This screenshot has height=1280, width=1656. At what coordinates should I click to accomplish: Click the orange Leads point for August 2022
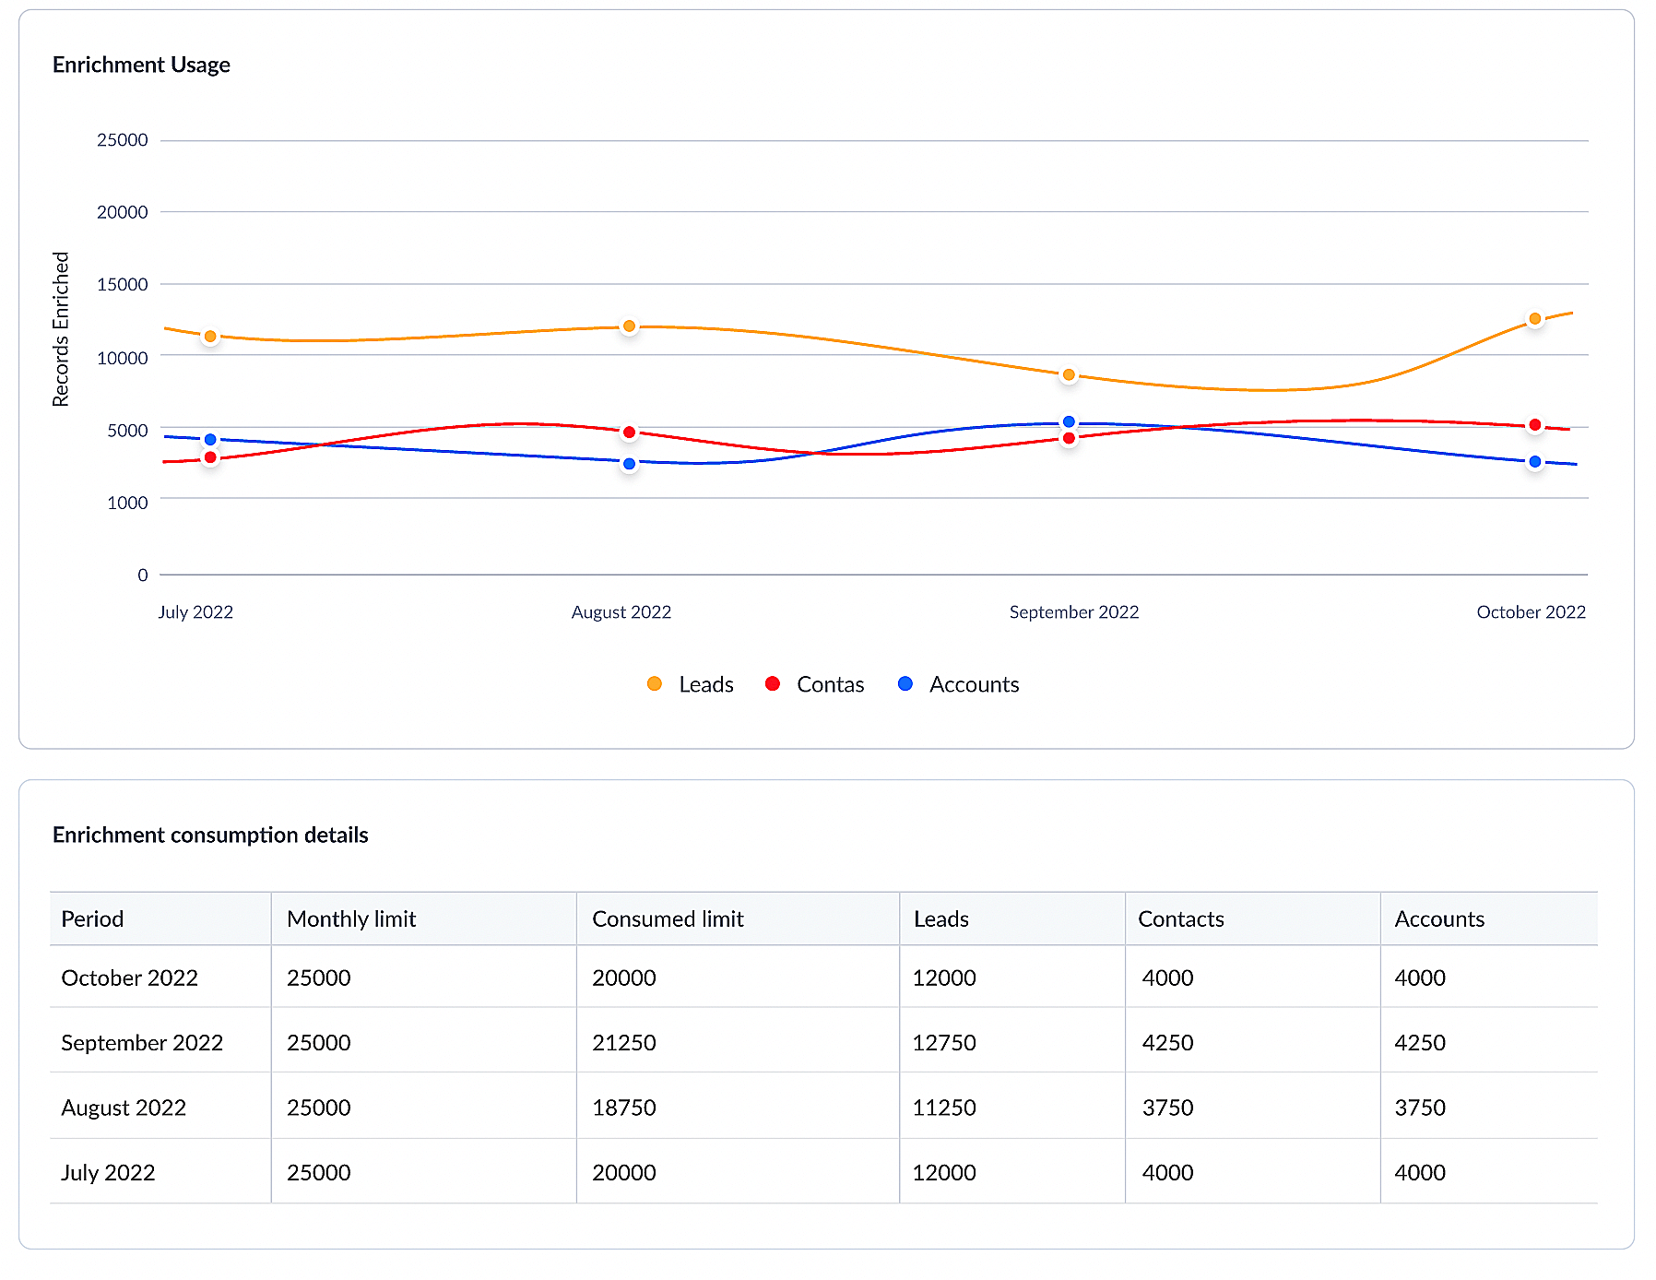tap(629, 326)
